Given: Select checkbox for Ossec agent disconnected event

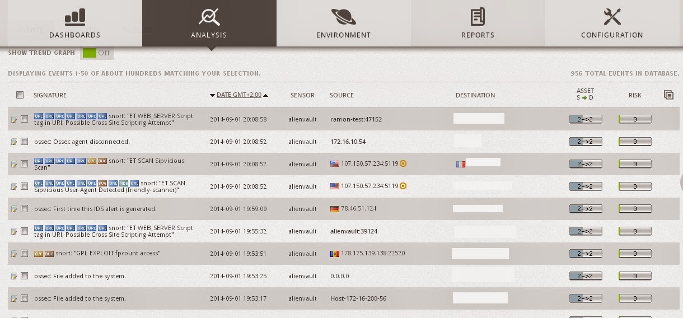Looking at the screenshot, I should pyautogui.click(x=24, y=142).
